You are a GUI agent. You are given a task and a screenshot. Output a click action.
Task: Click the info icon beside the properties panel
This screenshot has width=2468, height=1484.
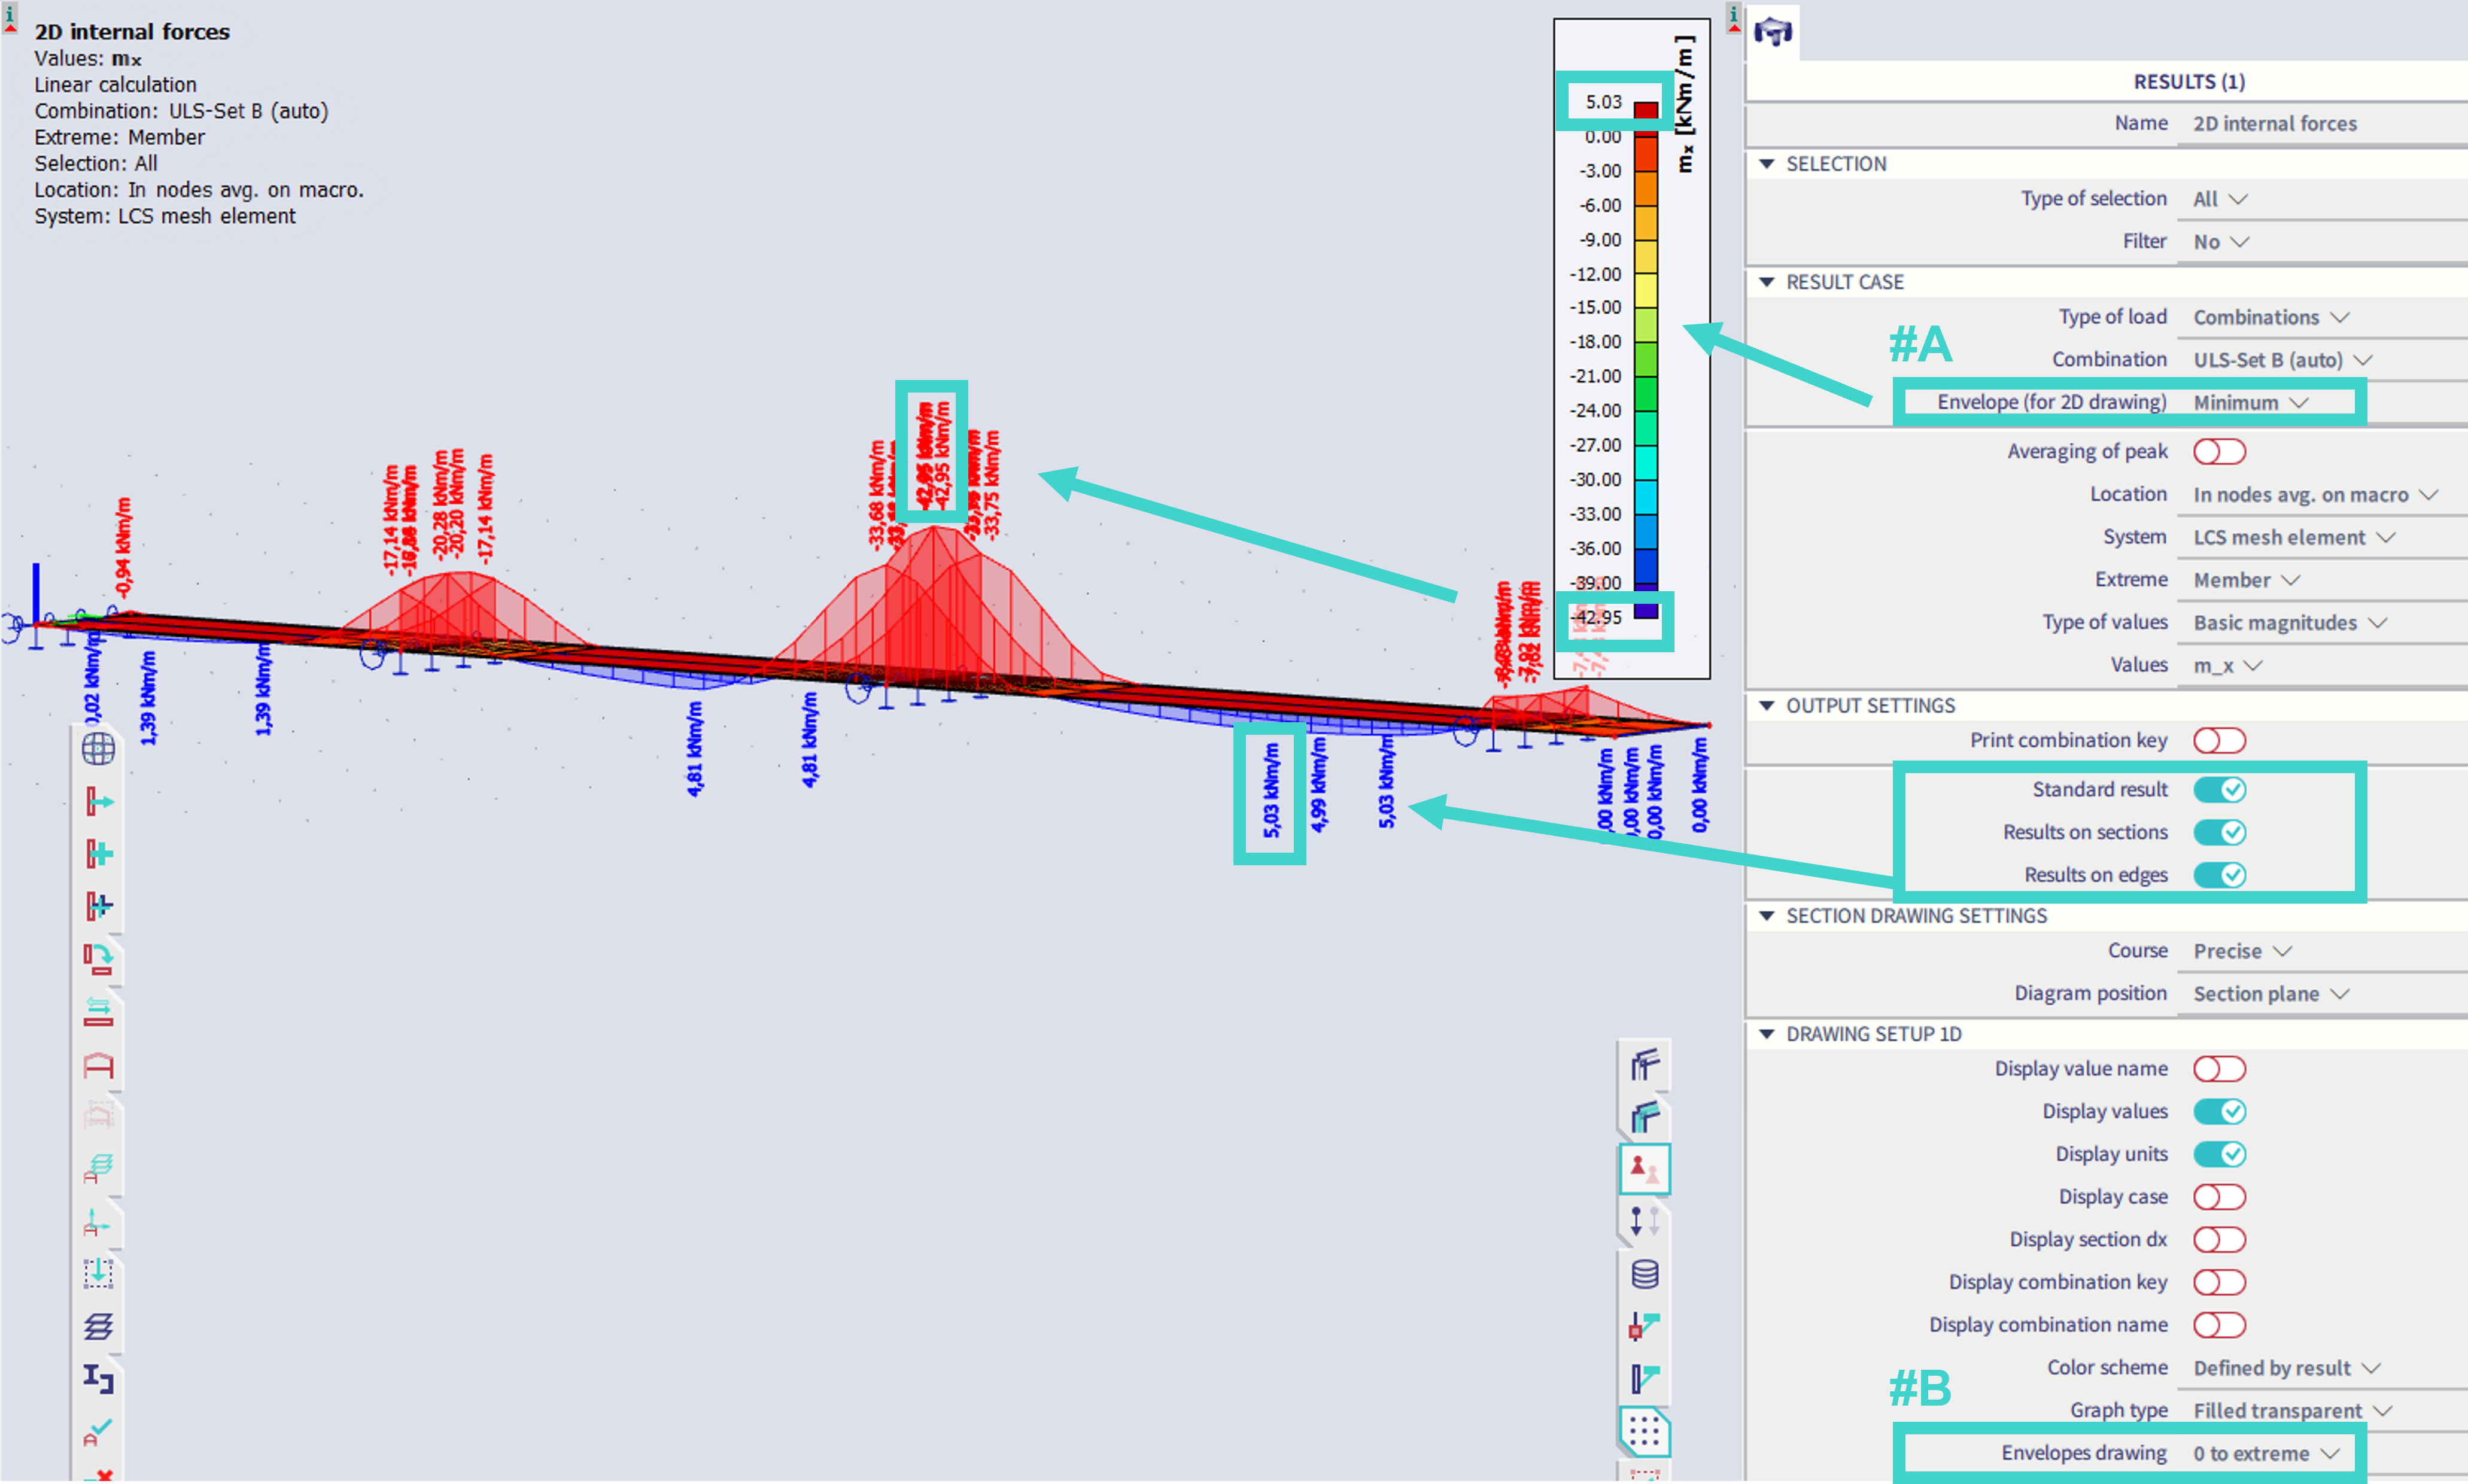pyautogui.click(x=1734, y=17)
